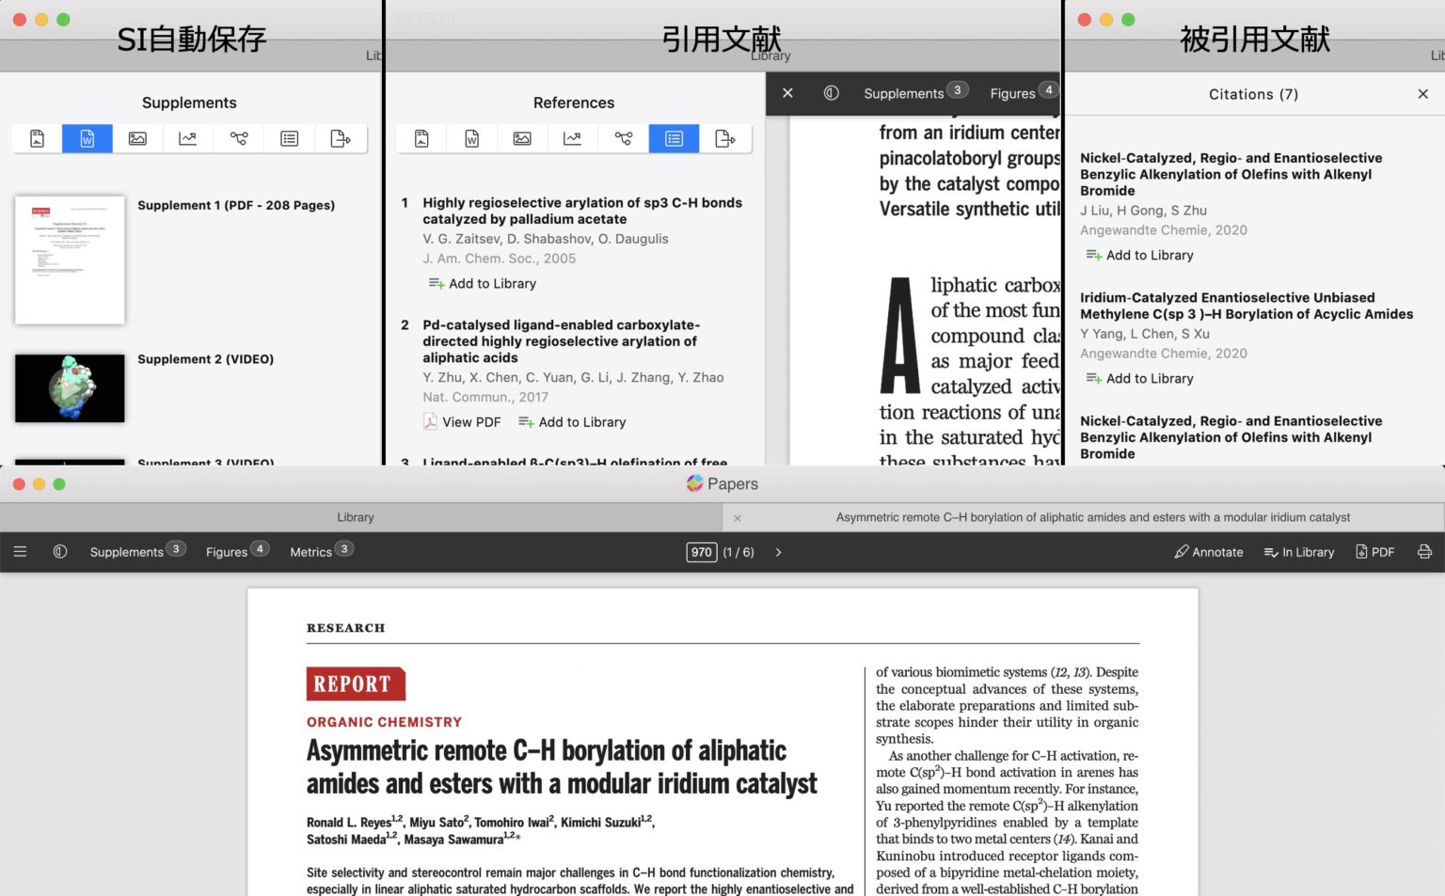Open Figures 4 in bottom reader toolbar
This screenshot has height=896, width=1445.
coord(237,551)
